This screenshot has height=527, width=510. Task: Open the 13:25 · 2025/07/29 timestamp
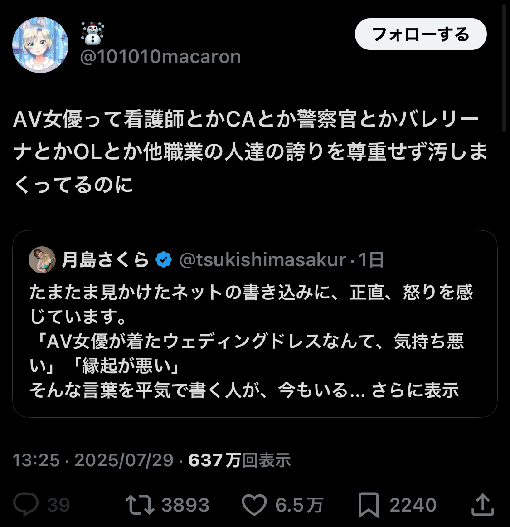click(x=93, y=460)
